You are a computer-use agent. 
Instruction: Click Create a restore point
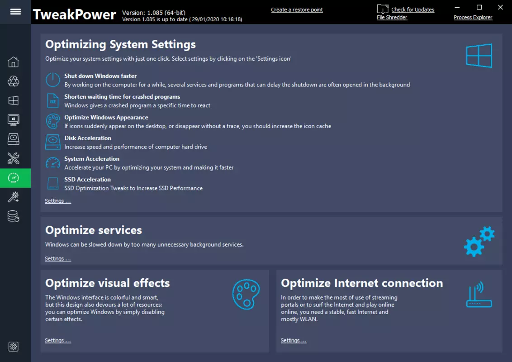(297, 10)
